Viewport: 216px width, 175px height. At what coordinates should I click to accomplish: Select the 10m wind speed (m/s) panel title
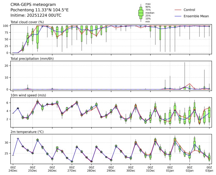tap(28, 95)
